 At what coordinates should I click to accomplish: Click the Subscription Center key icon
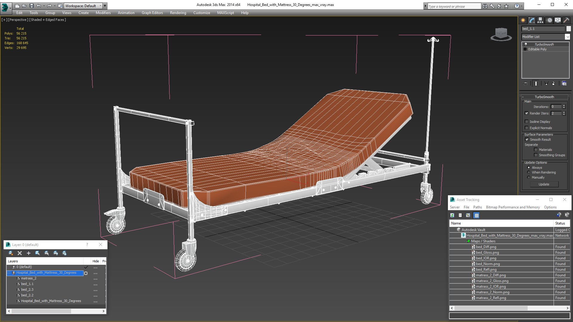click(492, 6)
